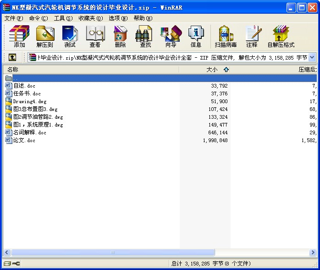Go up one folder level button
This screenshot has height=270, width=320.
pos(12,57)
